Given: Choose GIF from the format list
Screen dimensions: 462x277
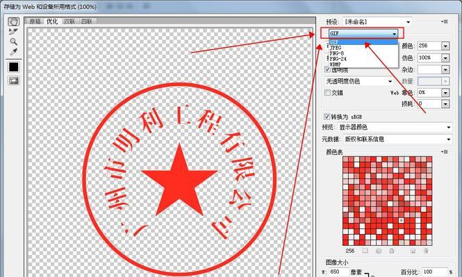Looking at the screenshot, I should click(x=363, y=42).
